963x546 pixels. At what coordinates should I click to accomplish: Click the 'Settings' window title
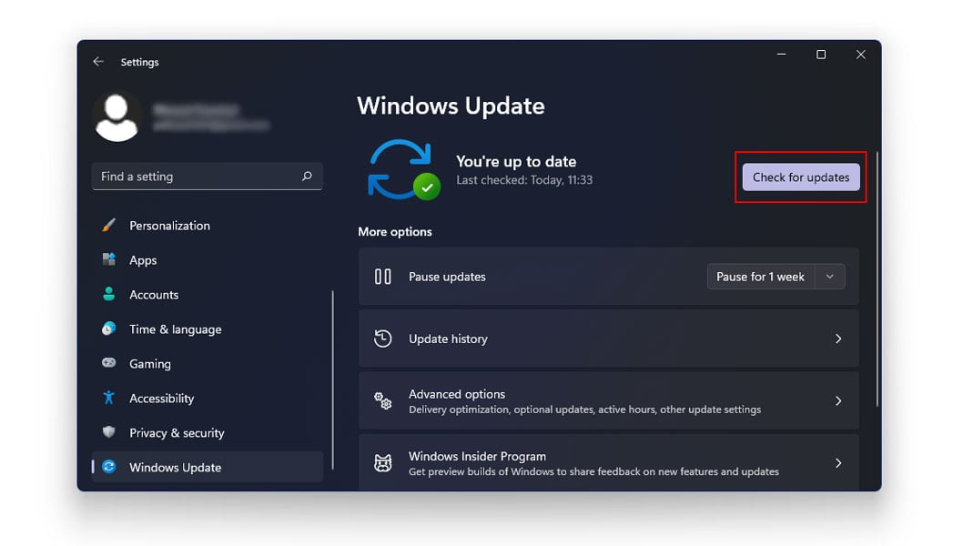click(139, 62)
